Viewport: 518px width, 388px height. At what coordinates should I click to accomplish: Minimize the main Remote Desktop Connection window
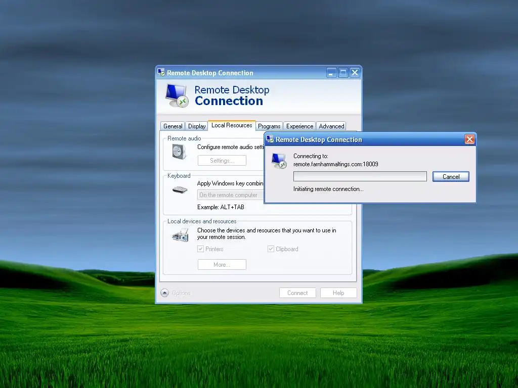click(331, 73)
